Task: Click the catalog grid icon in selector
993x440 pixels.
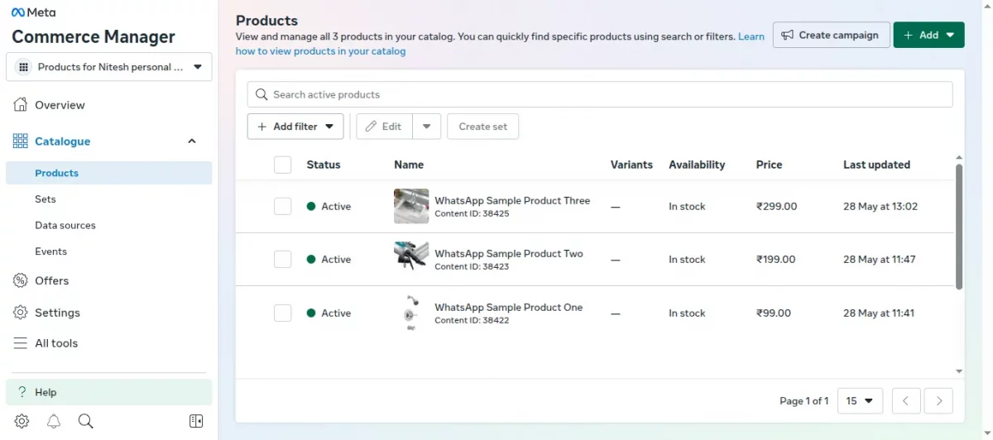Action: pos(23,67)
